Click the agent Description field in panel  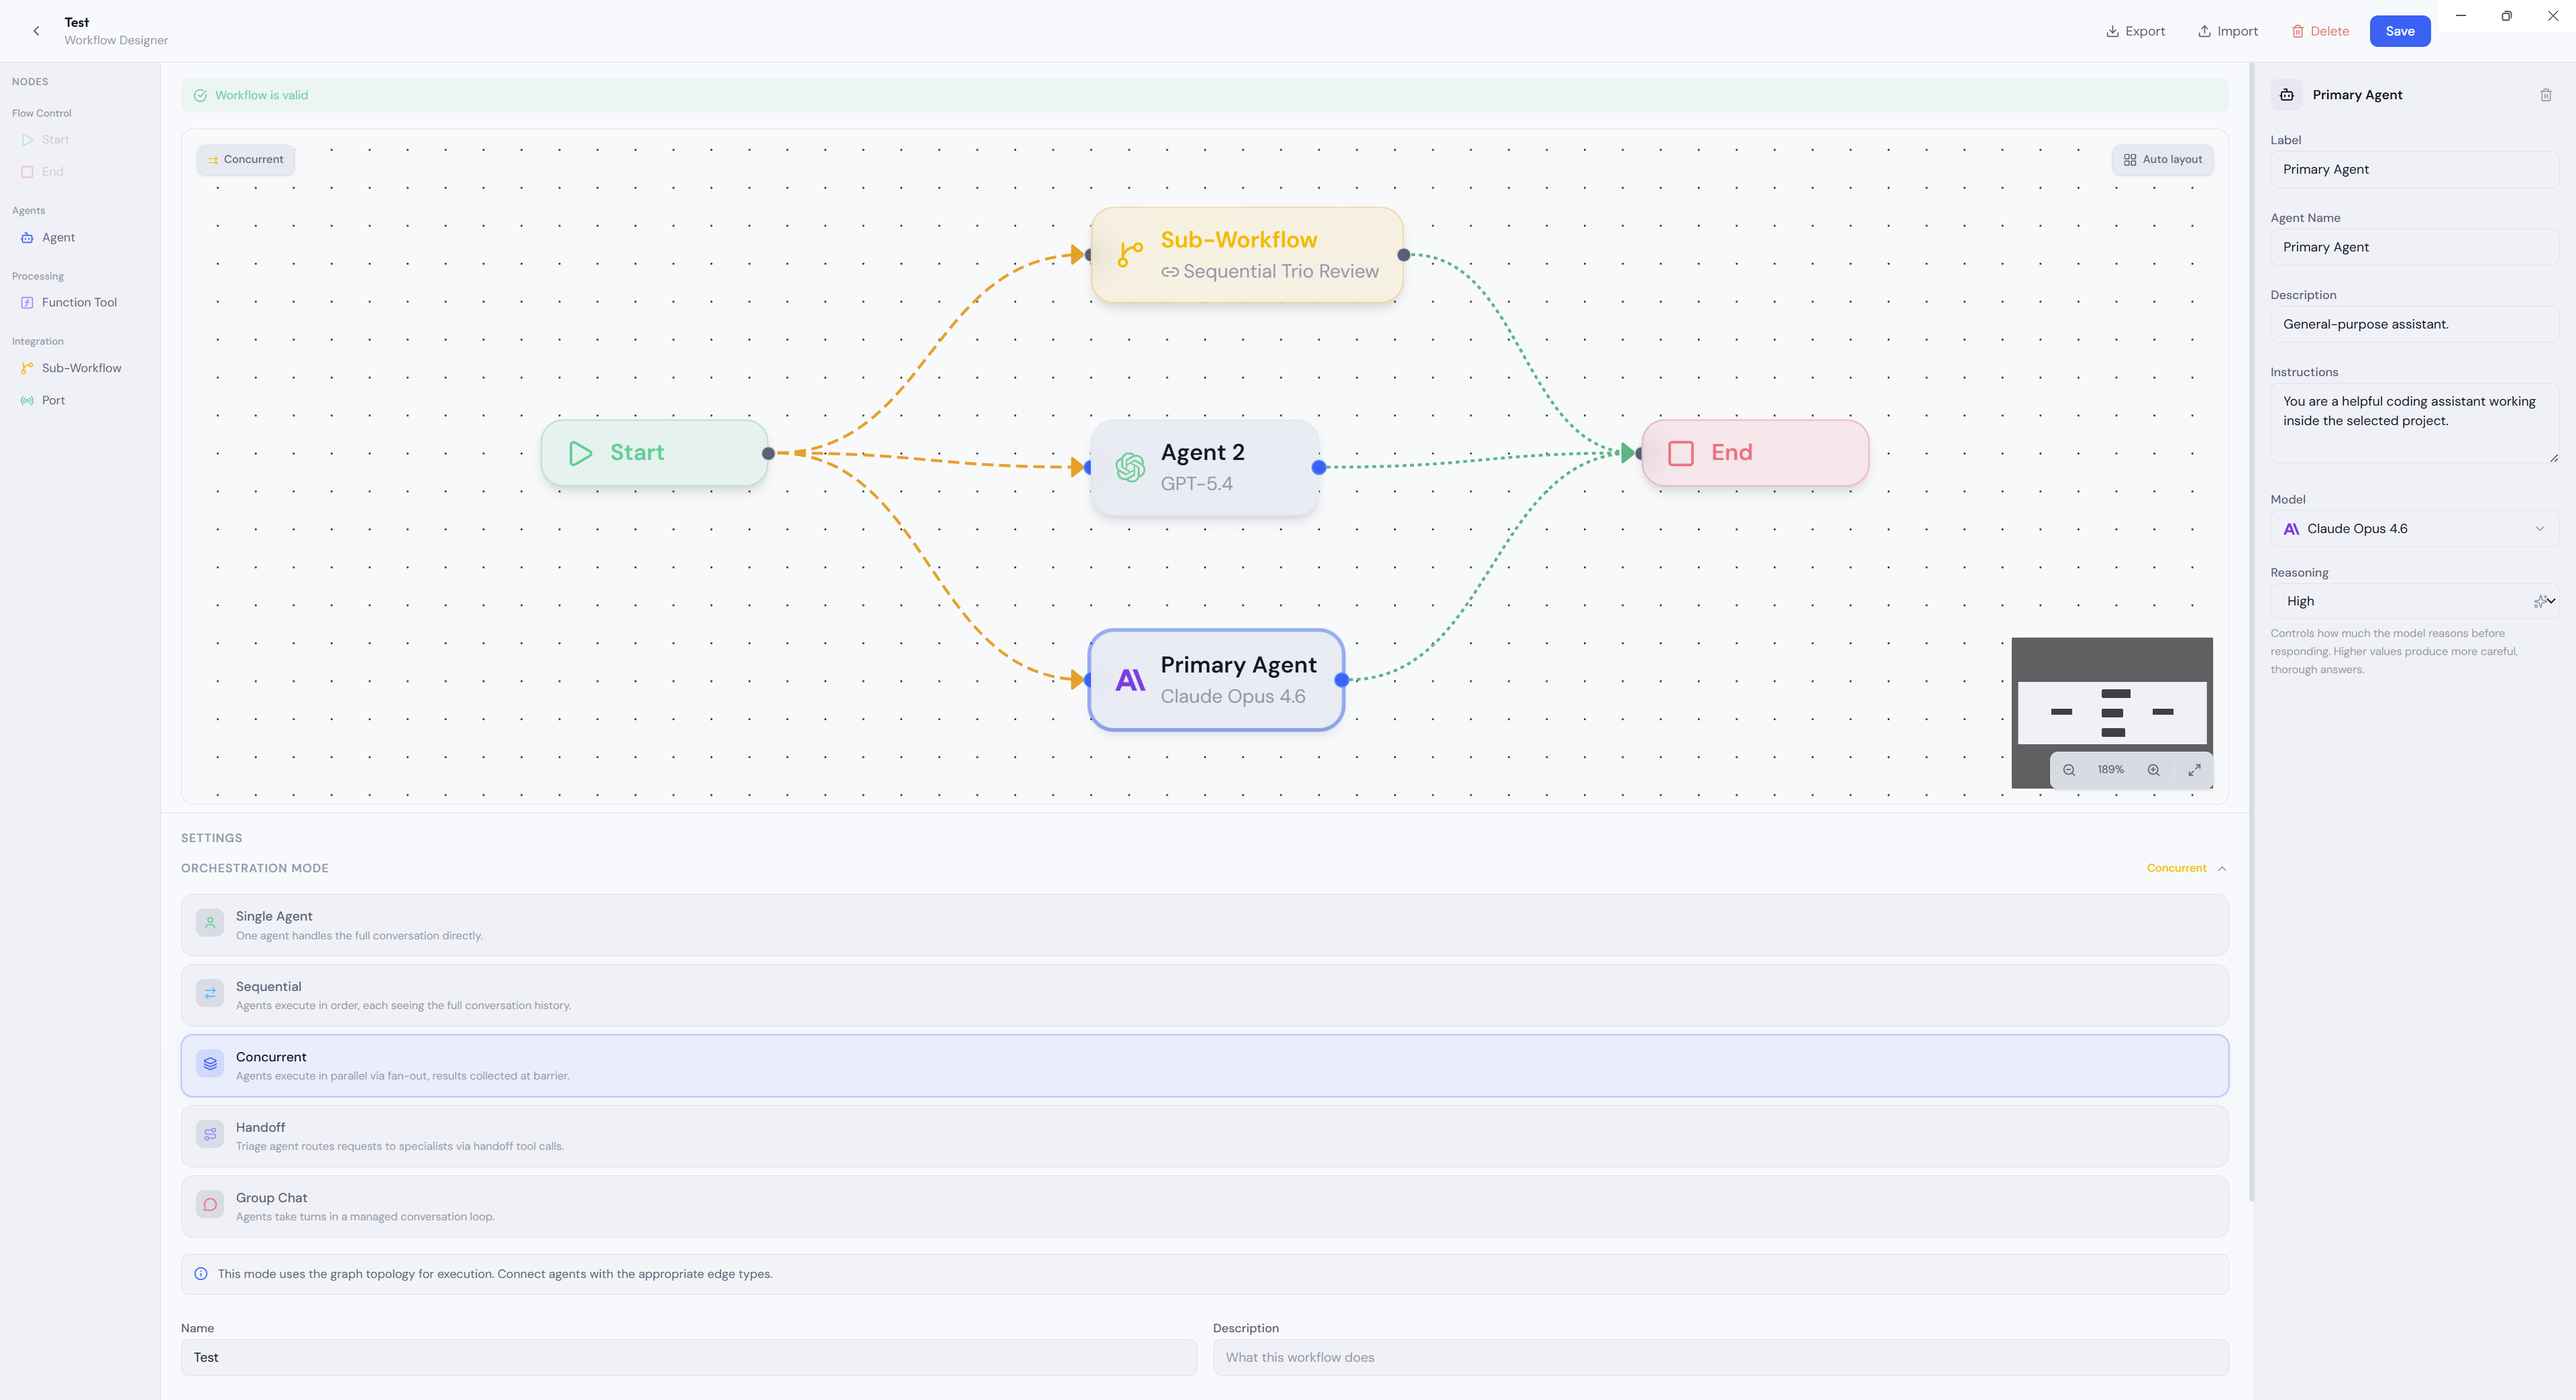(x=2414, y=325)
